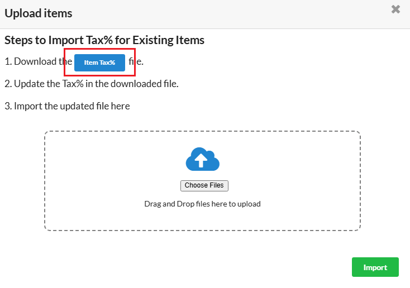Viewport: 410px width, 288px height.
Task: Download the Item Tax% file
Action: 99,63
